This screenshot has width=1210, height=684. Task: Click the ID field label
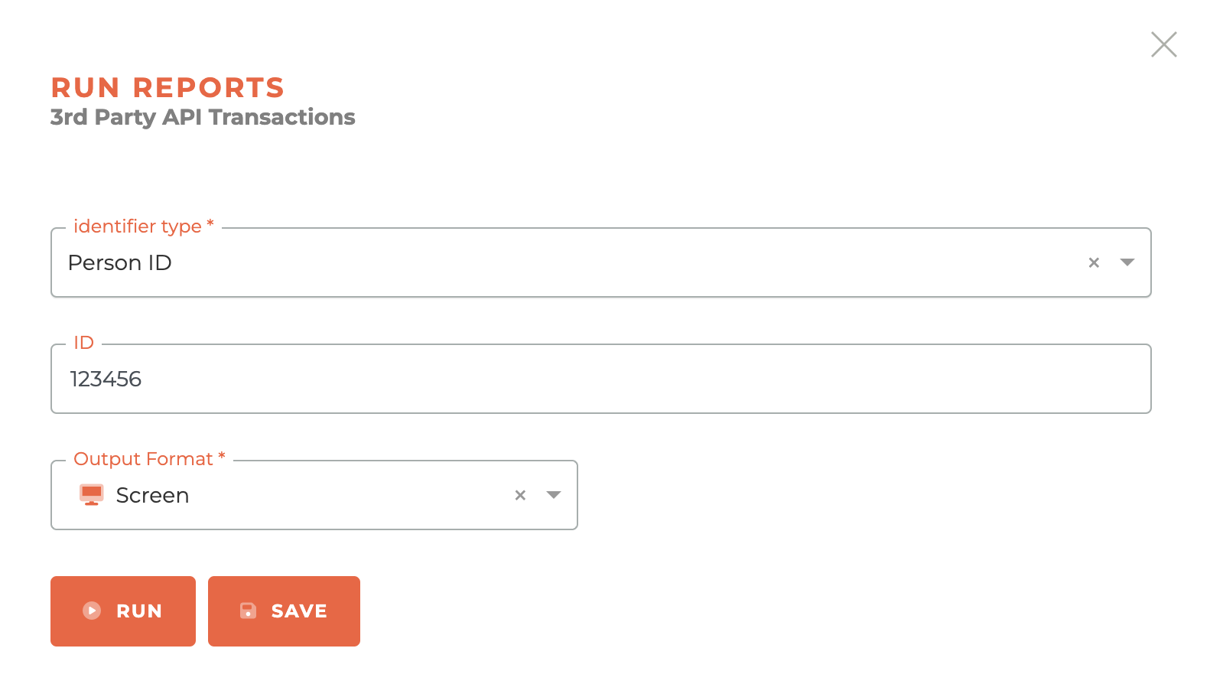point(83,343)
